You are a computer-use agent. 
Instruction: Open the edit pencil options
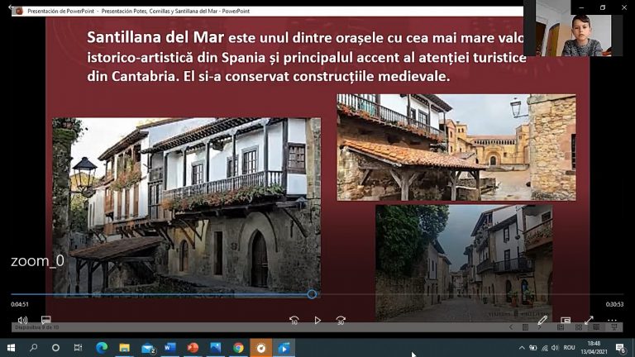point(542,320)
